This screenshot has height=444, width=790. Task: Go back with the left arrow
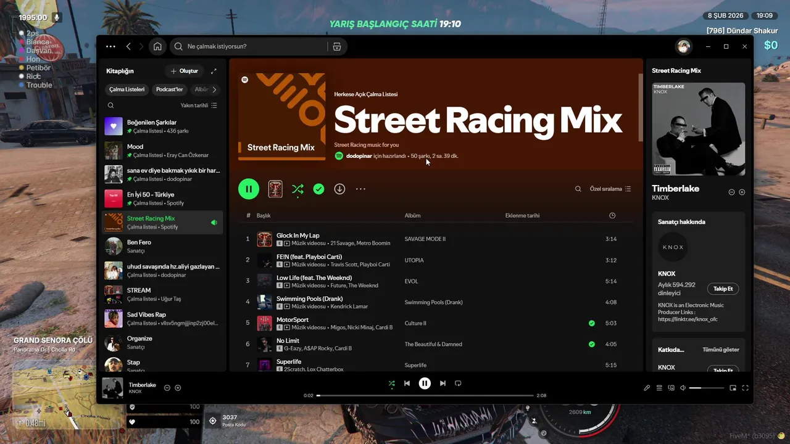(128, 46)
